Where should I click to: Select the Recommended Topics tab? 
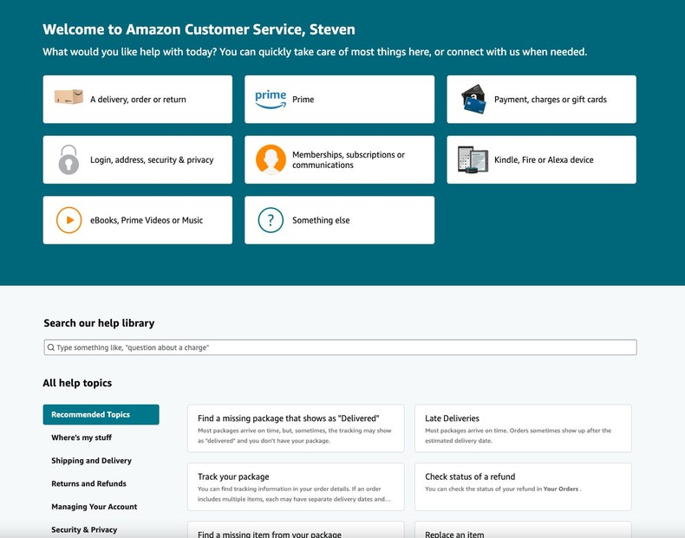pyautogui.click(x=101, y=415)
